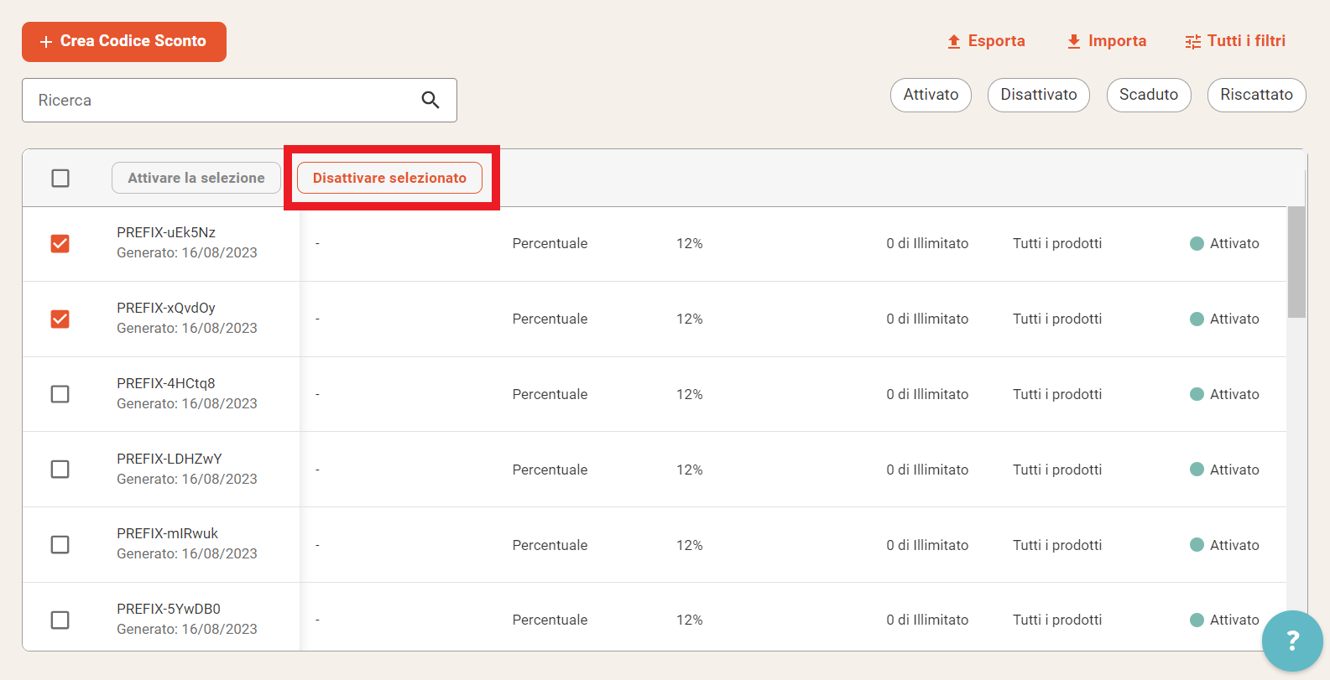Click the filter sliders icon
This screenshot has width=1330, height=680.
[x=1193, y=42]
